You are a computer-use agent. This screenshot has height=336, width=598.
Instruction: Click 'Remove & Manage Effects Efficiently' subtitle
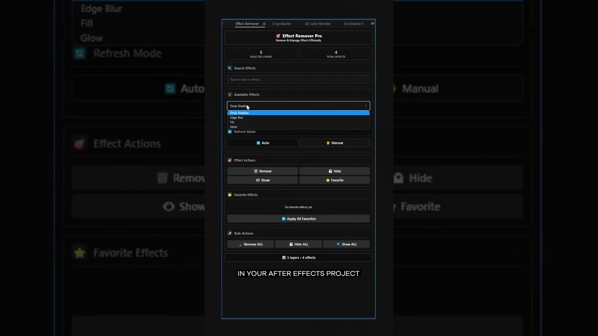299,41
